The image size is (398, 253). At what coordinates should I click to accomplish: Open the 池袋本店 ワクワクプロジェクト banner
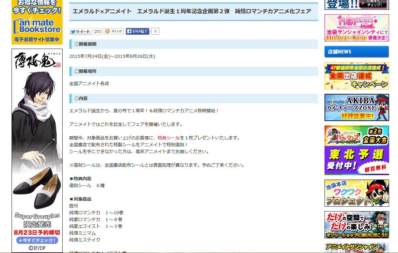pyautogui.click(x=356, y=193)
